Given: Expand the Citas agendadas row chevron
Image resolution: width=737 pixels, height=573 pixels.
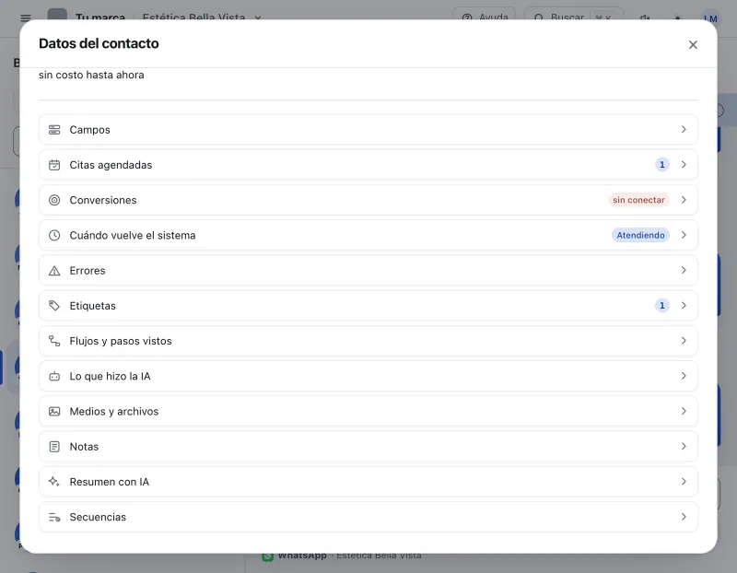Looking at the screenshot, I should click(x=684, y=165).
